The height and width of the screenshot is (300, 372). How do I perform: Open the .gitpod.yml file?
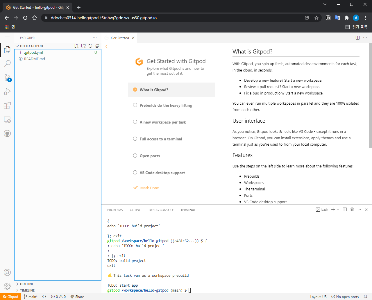[x=58, y=52]
